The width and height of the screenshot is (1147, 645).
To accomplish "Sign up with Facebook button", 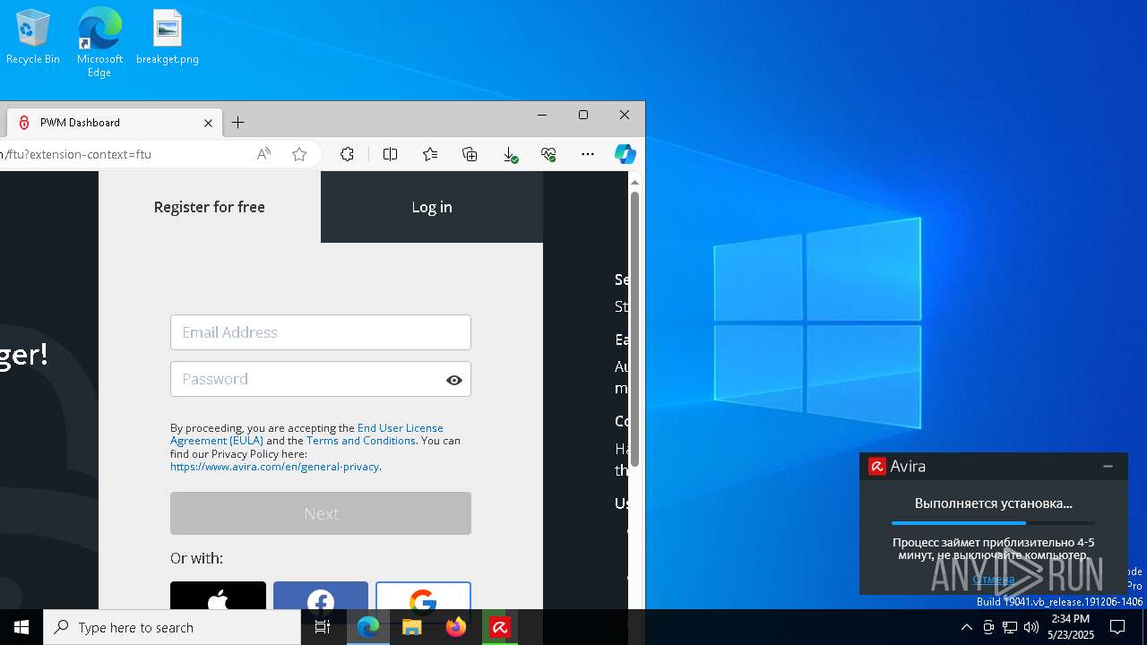I will point(321,596).
